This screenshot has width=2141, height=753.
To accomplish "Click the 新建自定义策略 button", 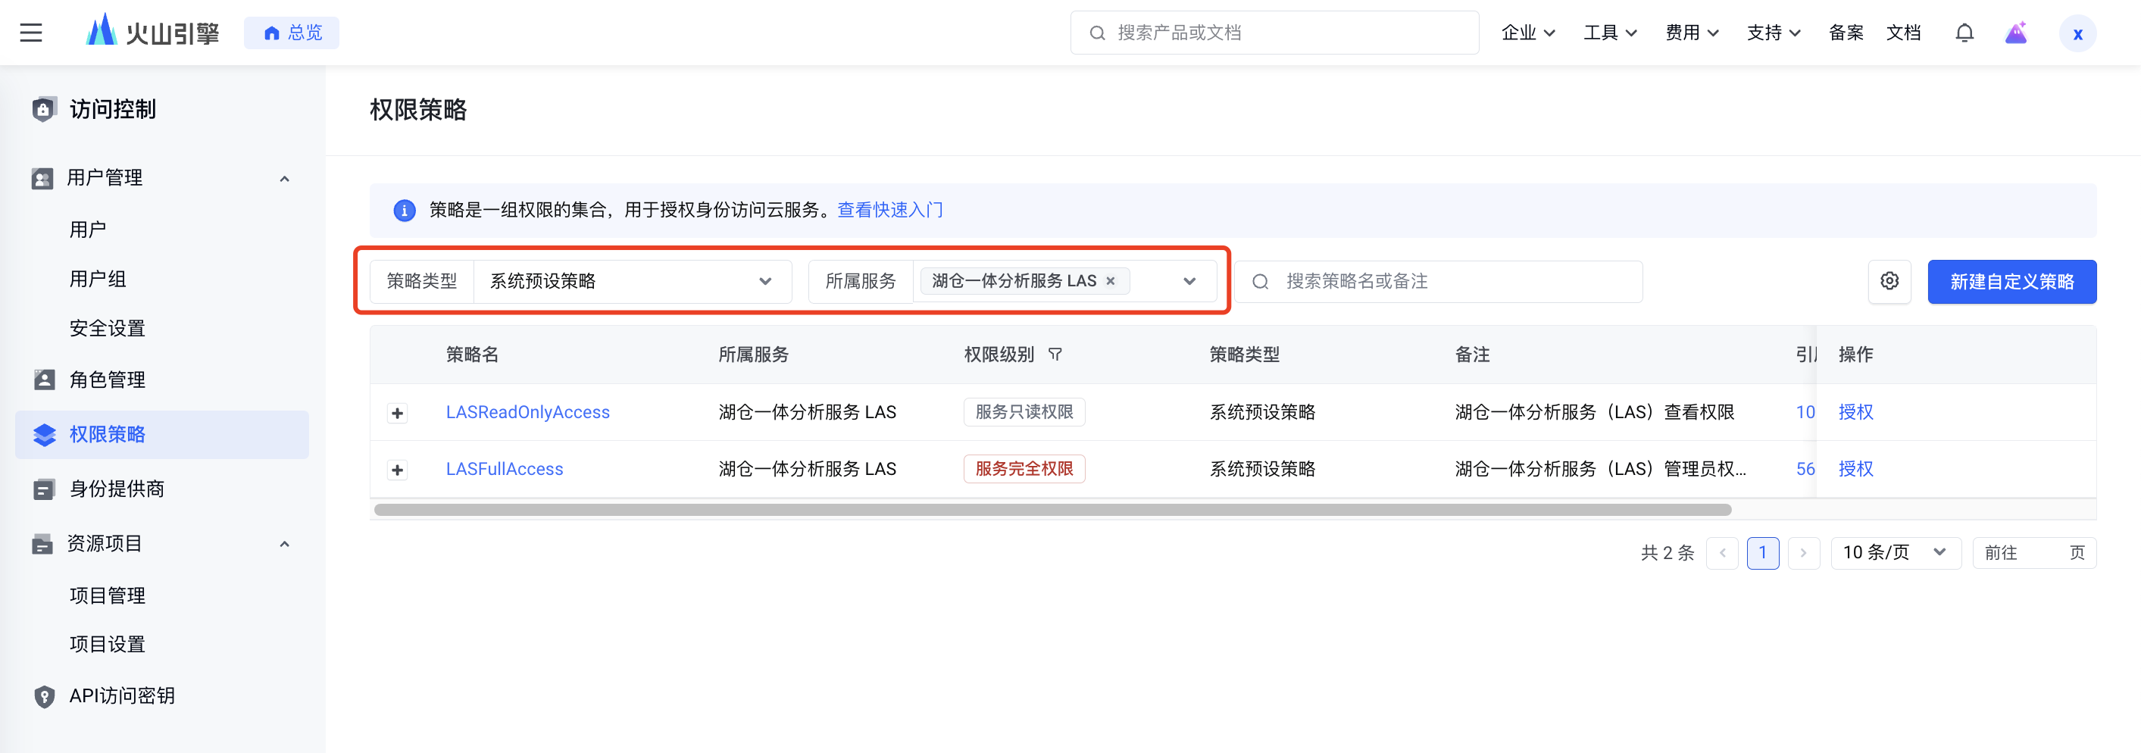I will 2012,282.
